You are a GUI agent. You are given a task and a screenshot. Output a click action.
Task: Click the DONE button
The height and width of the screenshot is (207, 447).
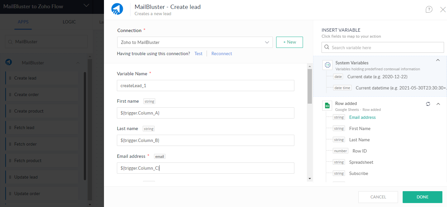tap(422, 197)
